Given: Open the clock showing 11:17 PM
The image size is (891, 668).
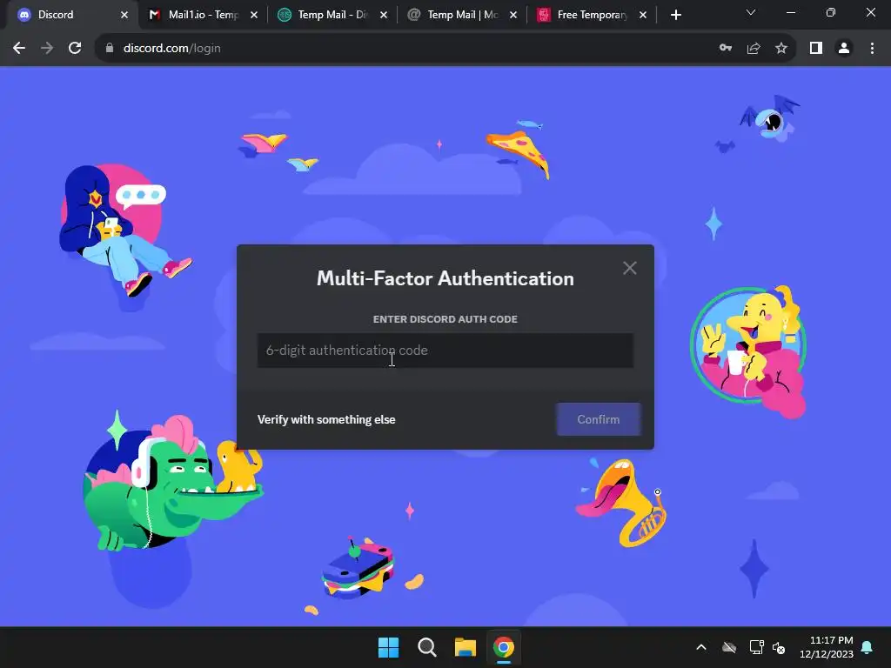Looking at the screenshot, I should [827, 647].
